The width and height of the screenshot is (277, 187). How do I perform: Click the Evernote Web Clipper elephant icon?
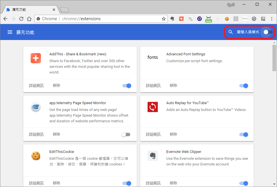pos(153,156)
